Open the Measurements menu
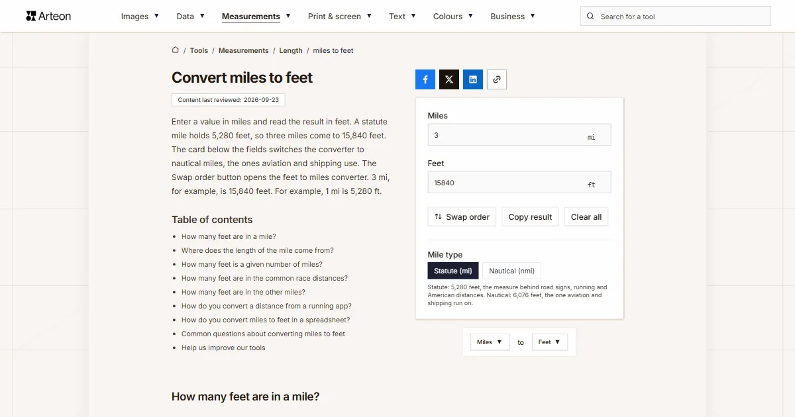The width and height of the screenshot is (795, 417). pyautogui.click(x=256, y=17)
